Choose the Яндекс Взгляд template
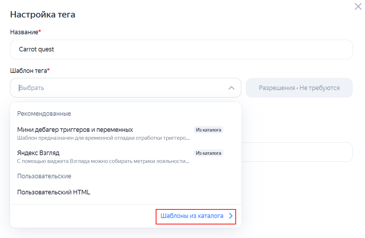Image resolution: width=365 pixels, height=238 pixels. [x=38, y=153]
